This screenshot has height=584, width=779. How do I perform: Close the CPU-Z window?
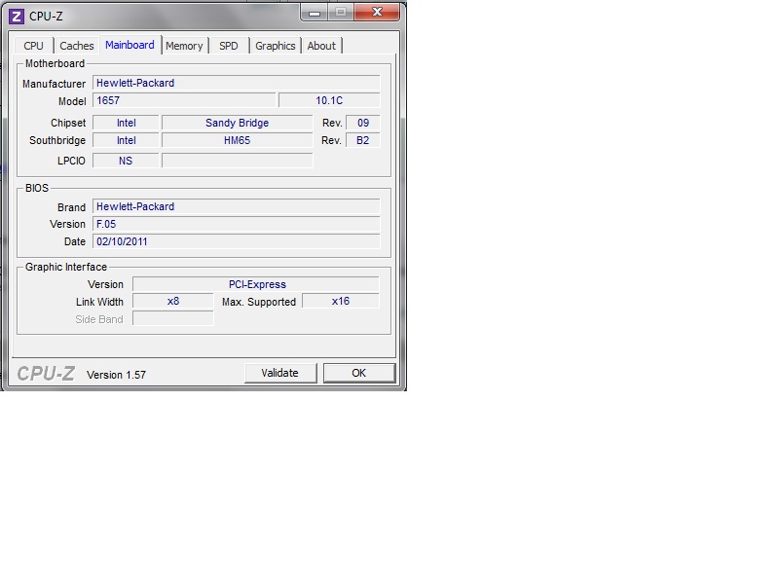pyautogui.click(x=378, y=13)
